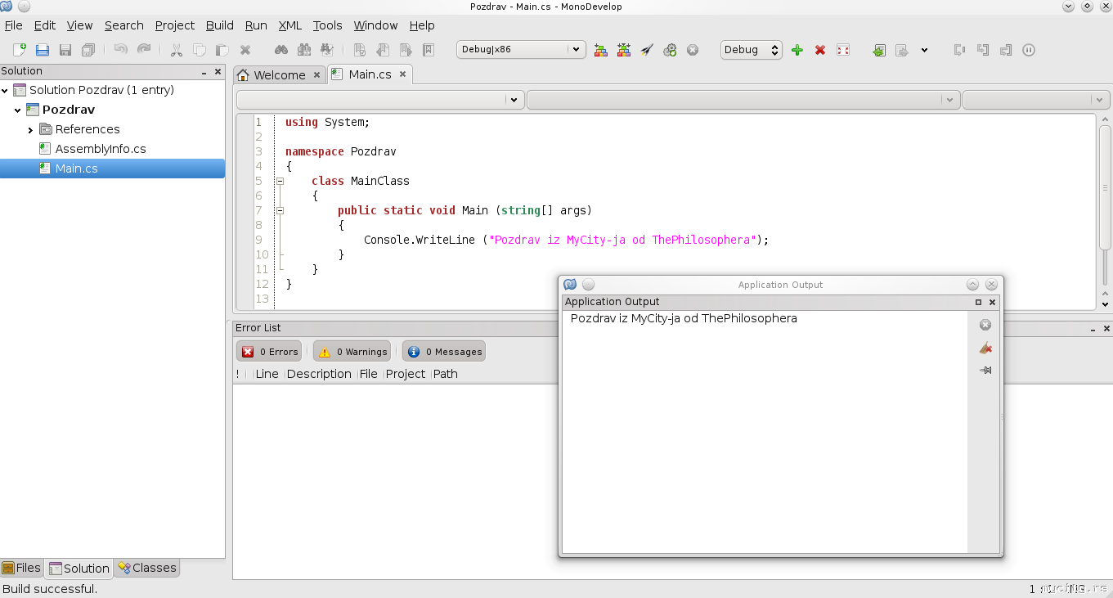Run the project with the rocket icon
This screenshot has height=598, width=1113.
[x=647, y=50]
